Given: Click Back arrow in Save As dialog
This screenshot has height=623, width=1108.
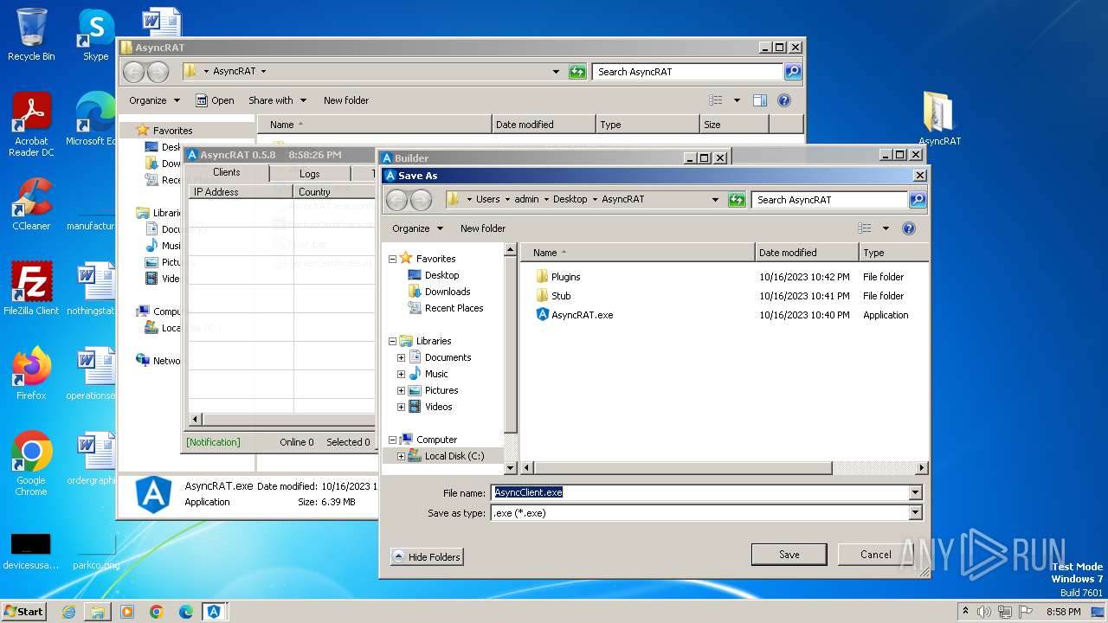Looking at the screenshot, I should click(x=397, y=200).
